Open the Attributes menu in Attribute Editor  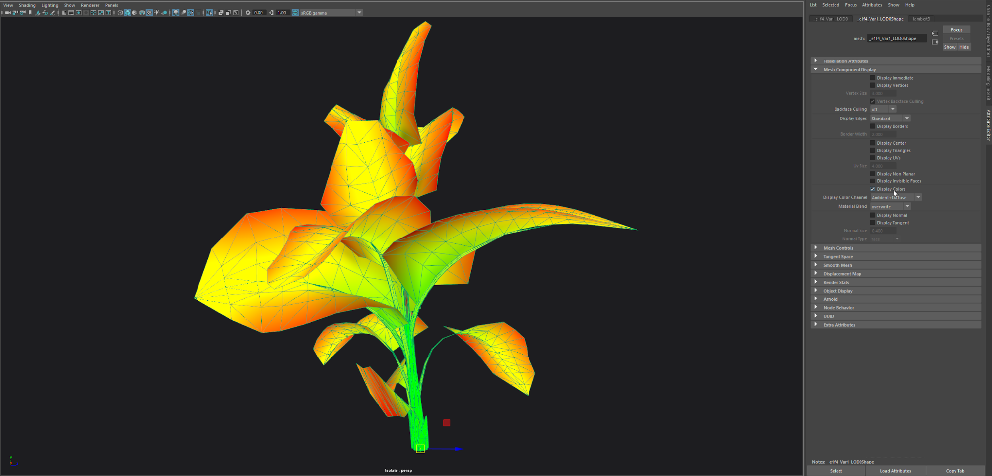pos(872,5)
